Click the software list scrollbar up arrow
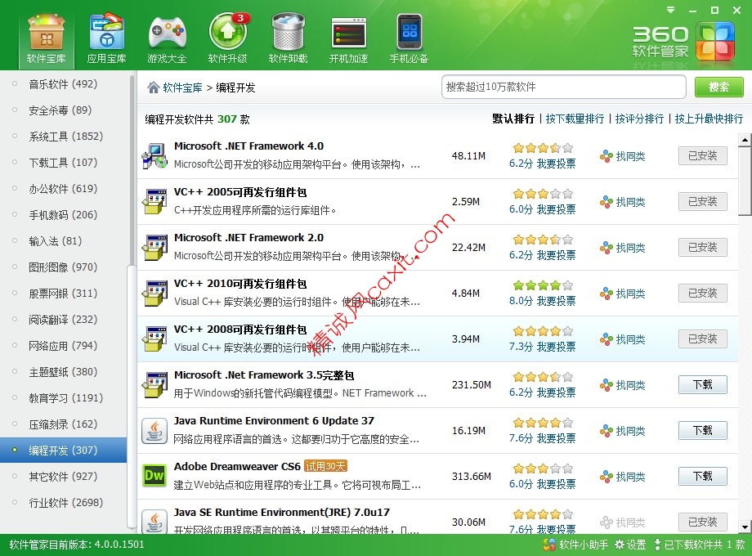The width and height of the screenshot is (752, 556). [x=745, y=140]
